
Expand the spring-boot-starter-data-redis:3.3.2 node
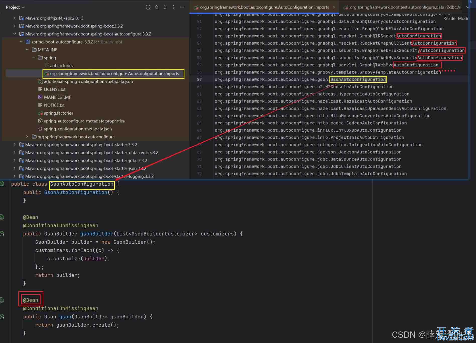click(x=15, y=153)
